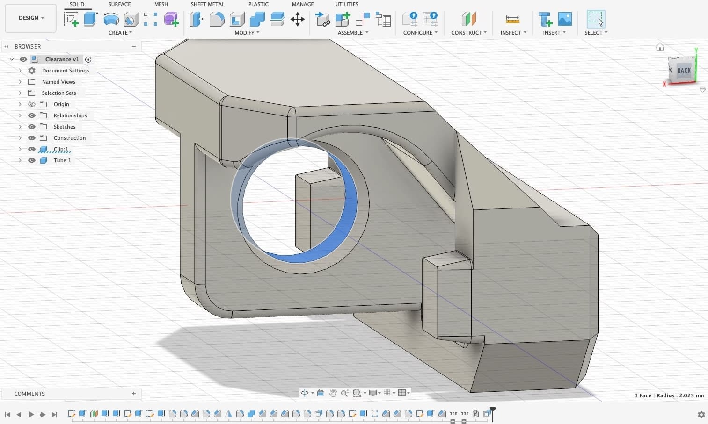Switch to the SHEET METAL tab
Screen dimensions: 708x424
coord(208,4)
